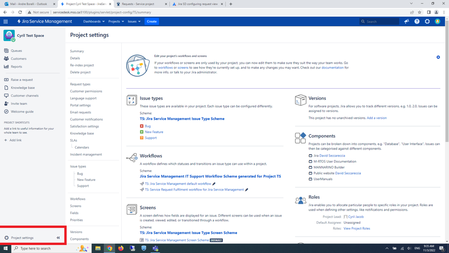Select New Feature under Issue types menu
449x253 pixels.
[x=86, y=180]
